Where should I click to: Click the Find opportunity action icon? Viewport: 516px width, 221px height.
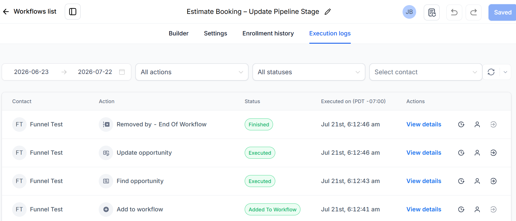106,181
